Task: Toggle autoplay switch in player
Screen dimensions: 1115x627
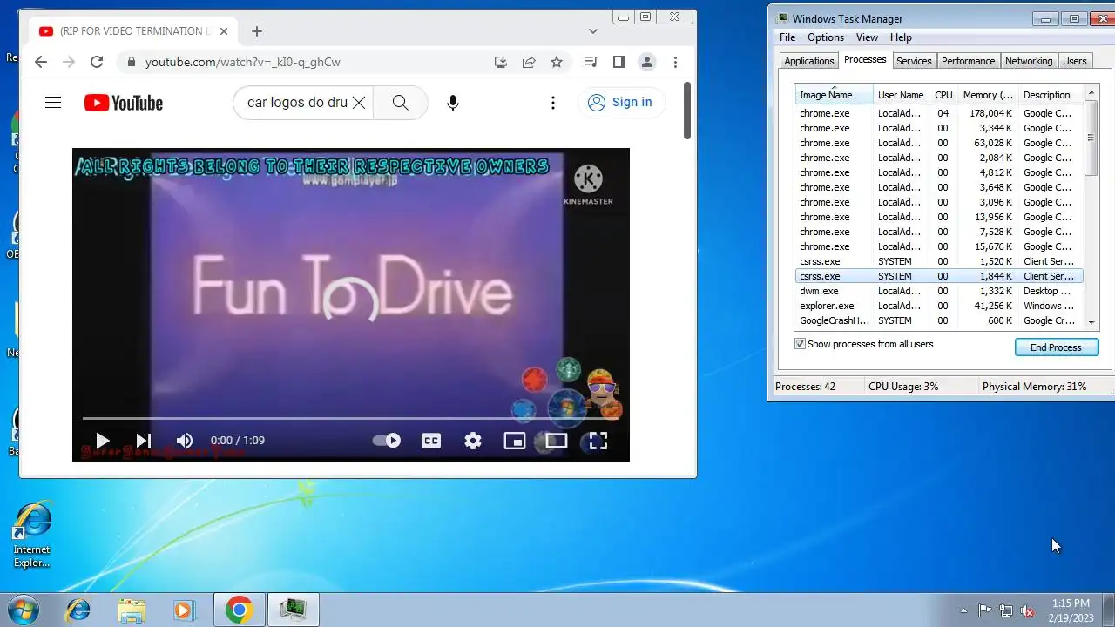Action: click(387, 441)
